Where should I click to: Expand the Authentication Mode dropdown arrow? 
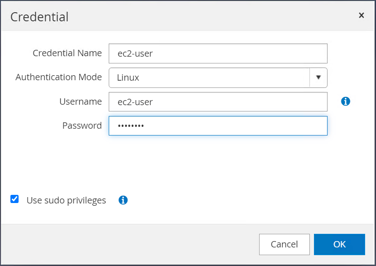318,77
